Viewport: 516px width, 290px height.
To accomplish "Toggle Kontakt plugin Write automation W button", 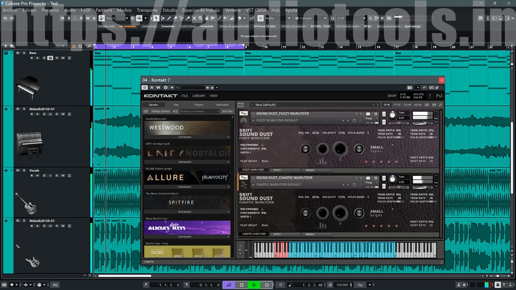I will [x=159, y=87].
